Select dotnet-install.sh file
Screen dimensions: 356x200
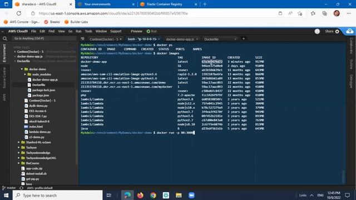pyautogui.click(x=36, y=174)
